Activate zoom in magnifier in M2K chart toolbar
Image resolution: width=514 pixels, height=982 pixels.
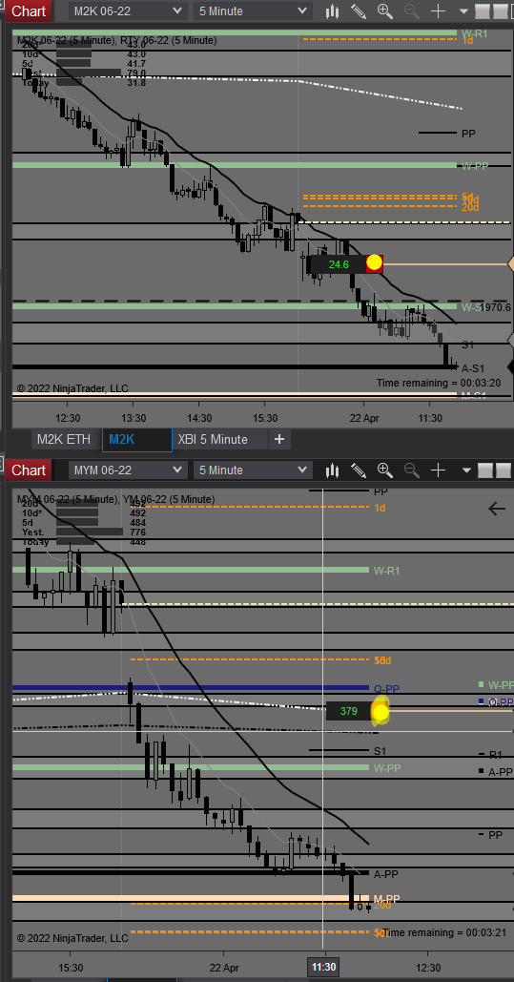385,11
